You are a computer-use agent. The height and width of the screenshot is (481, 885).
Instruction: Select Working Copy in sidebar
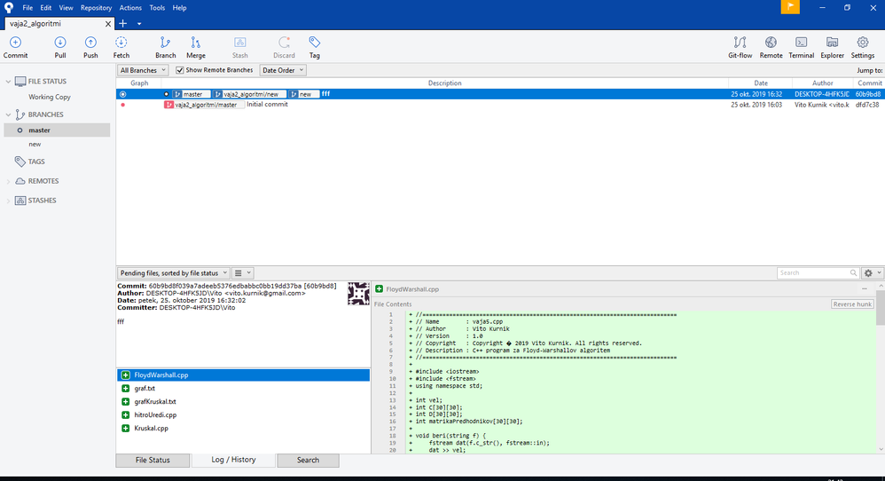(50, 97)
